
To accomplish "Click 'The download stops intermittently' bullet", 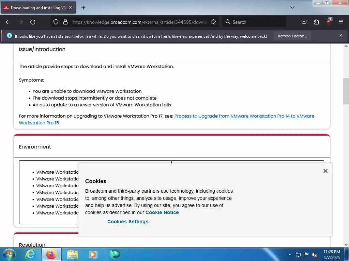I will [x=95, y=98].
